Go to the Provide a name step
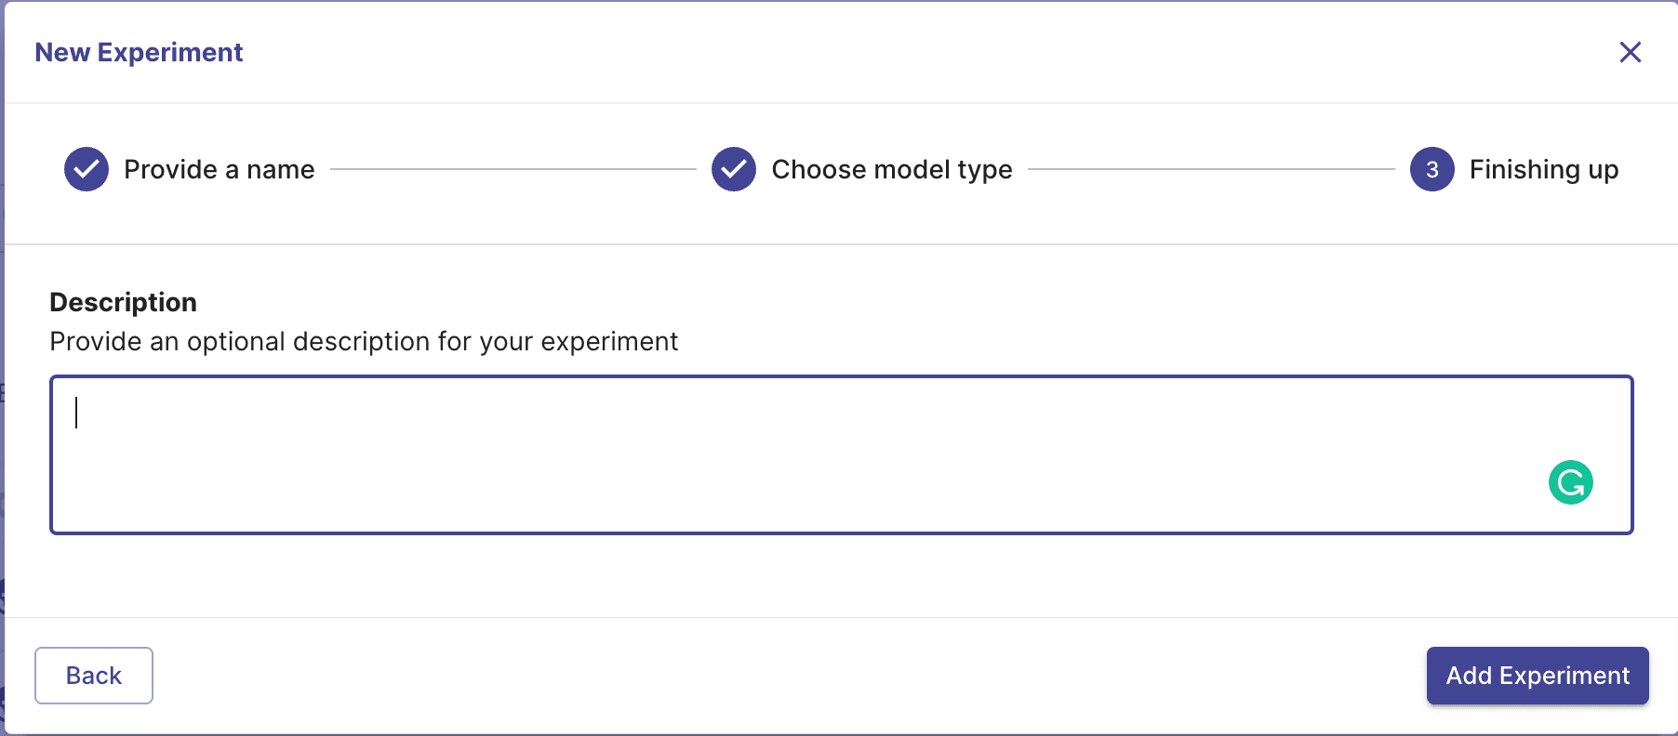Screen dimensions: 1678x736 [x=219, y=169]
